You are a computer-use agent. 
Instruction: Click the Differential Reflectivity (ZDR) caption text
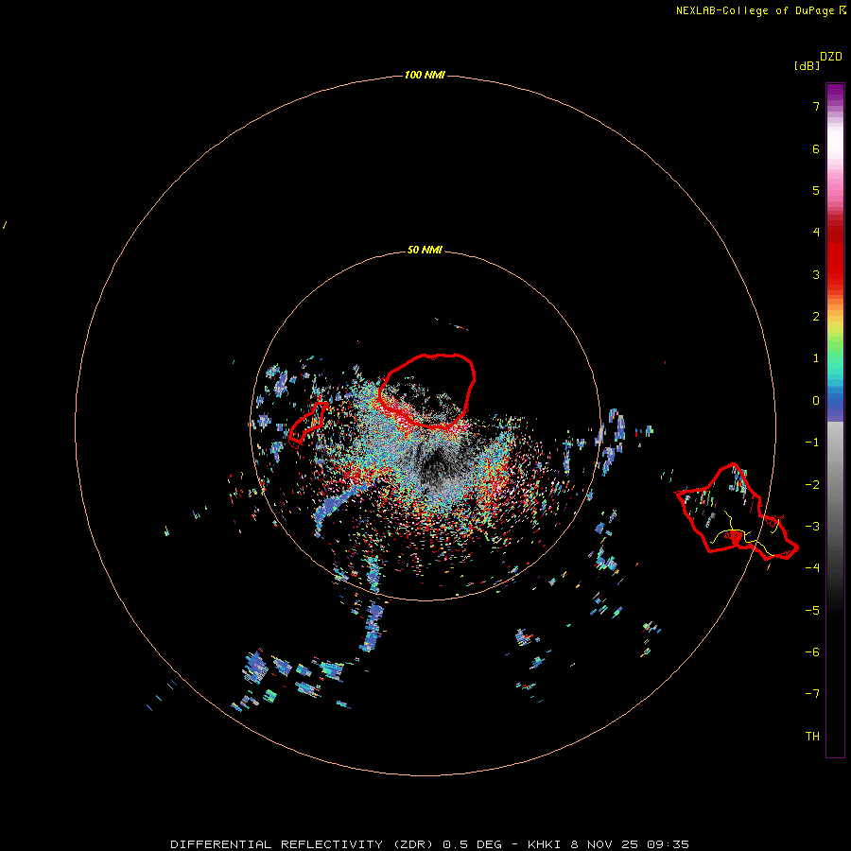[304, 844]
